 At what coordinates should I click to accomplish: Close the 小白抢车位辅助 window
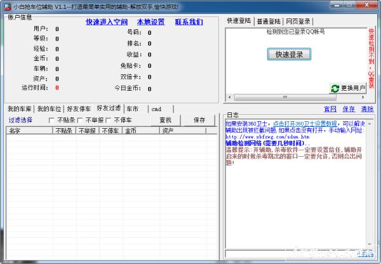[367, 5]
